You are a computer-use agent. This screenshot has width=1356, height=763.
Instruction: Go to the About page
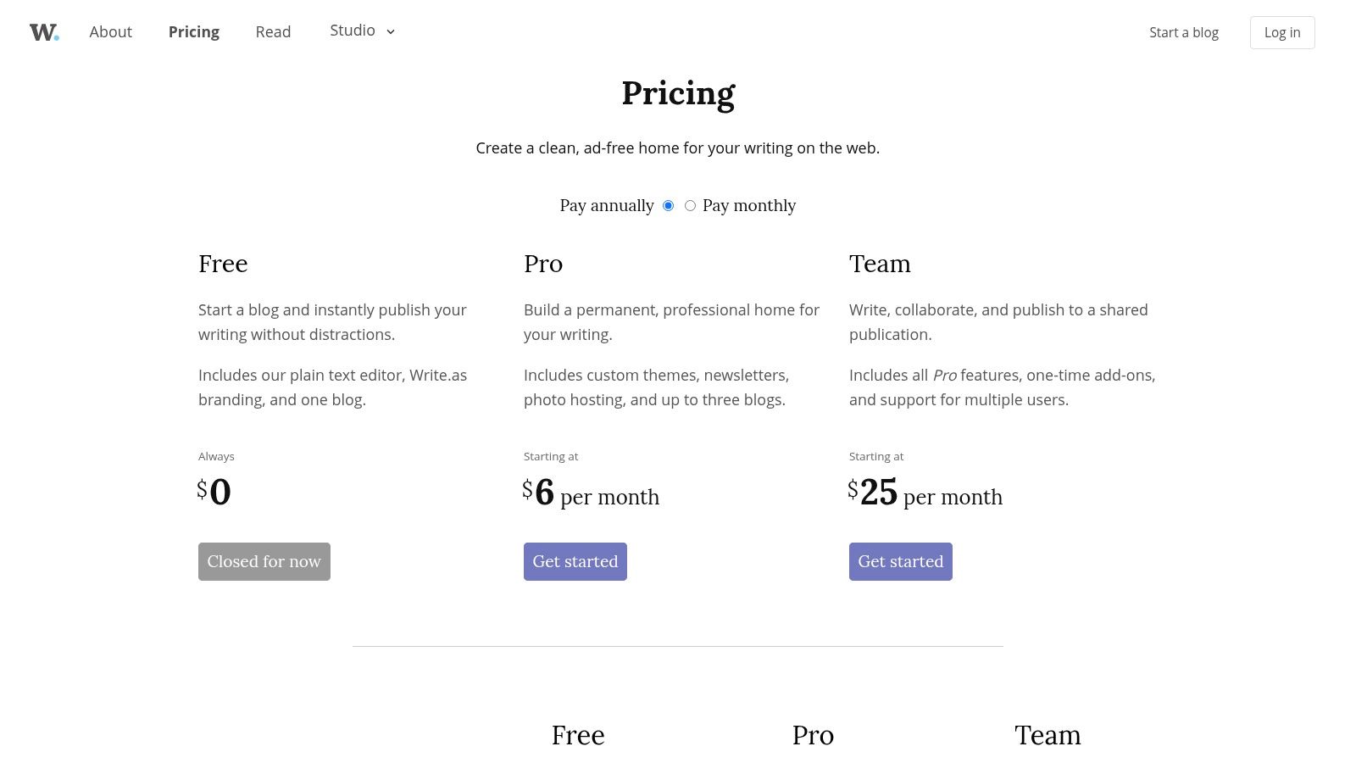click(x=110, y=32)
